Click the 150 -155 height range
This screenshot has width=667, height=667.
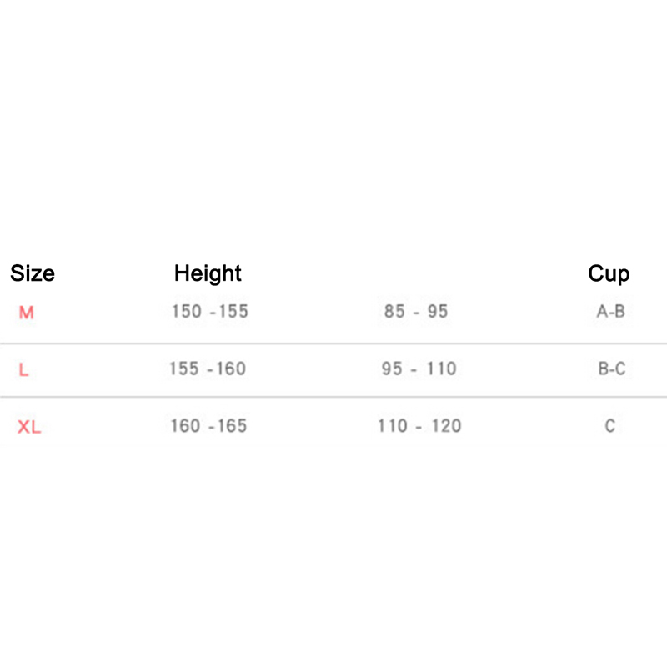(x=209, y=312)
